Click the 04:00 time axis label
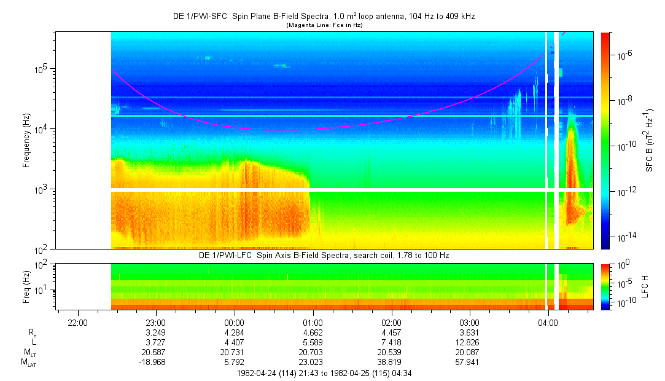665x381 pixels. pyautogui.click(x=548, y=322)
